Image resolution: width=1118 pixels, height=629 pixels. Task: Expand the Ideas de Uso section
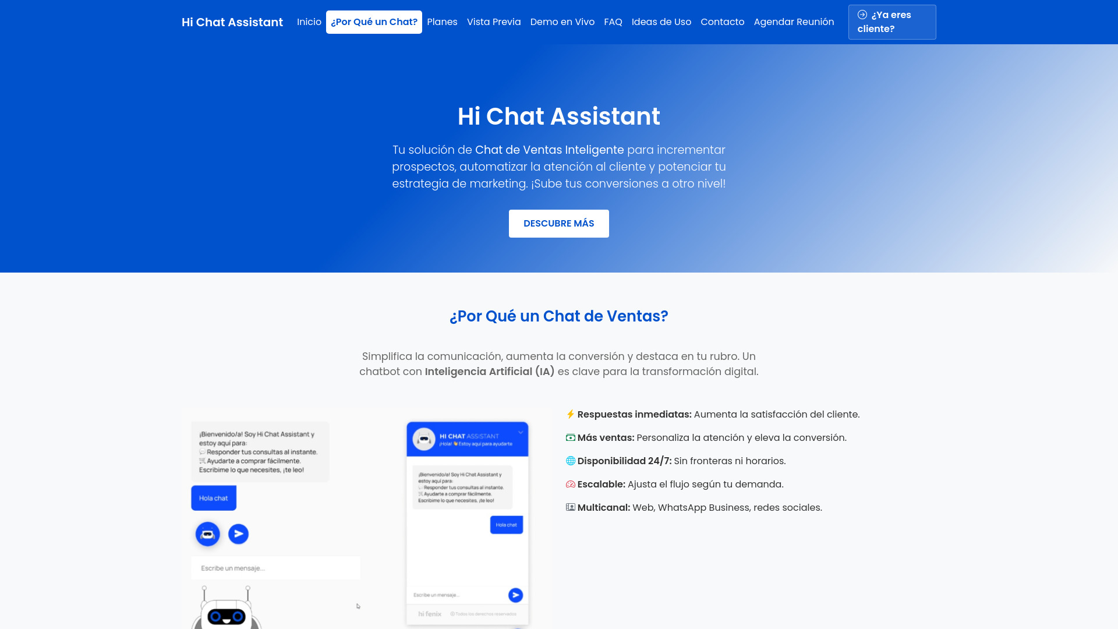(661, 22)
